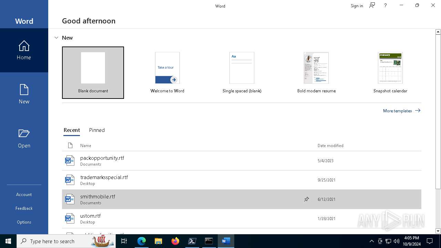Screen dimensions: 441x248
Task: Switch to the Pinned tab
Action: pos(97,130)
